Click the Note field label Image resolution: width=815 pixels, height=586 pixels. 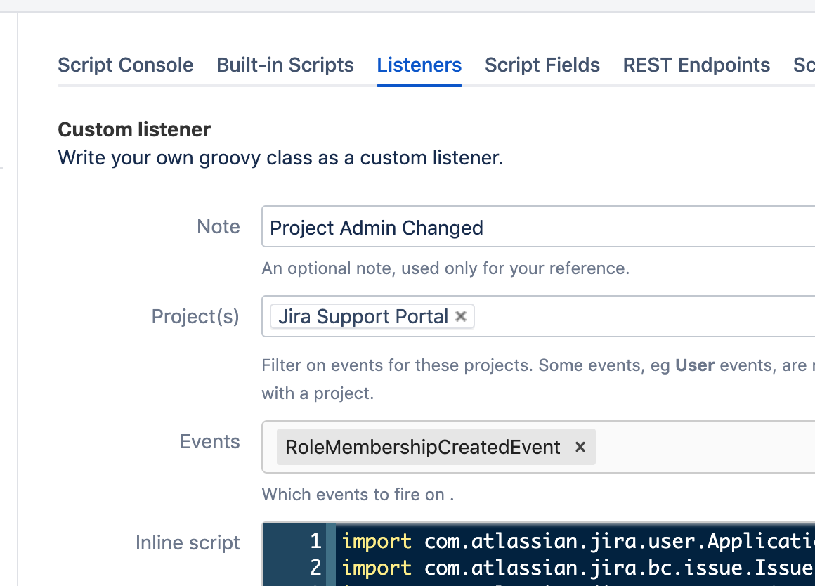[x=219, y=227]
